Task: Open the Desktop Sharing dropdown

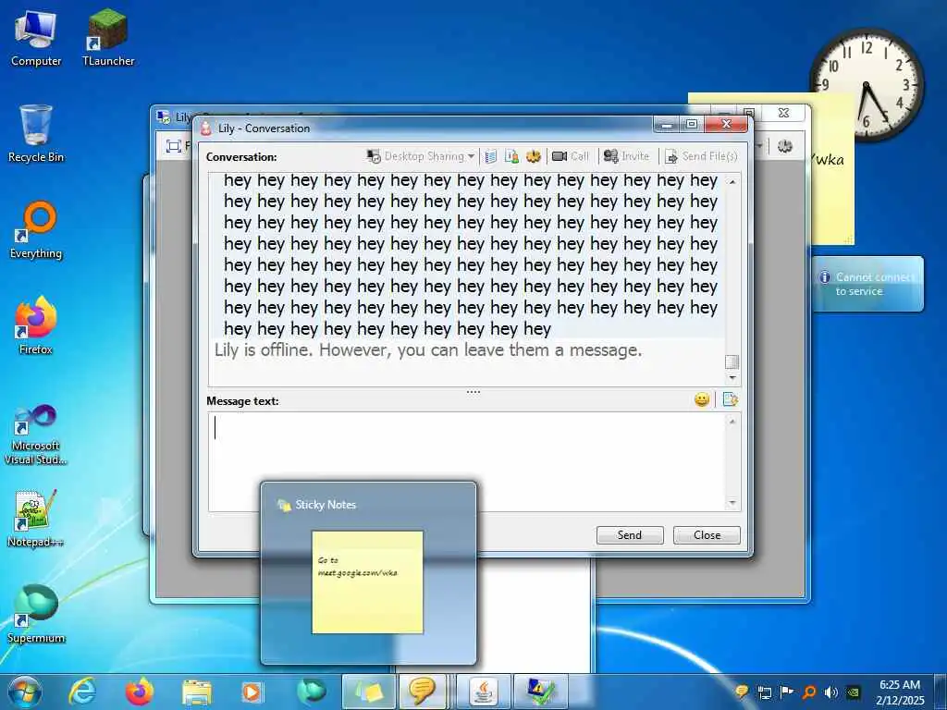Action: click(x=421, y=156)
